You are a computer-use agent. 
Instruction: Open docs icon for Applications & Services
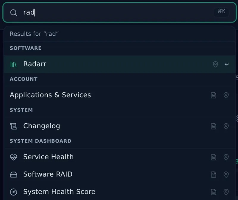pos(214,95)
